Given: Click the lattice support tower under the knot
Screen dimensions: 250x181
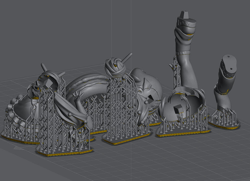Looking at the screenshot, I should pyautogui.click(x=119, y=107).
